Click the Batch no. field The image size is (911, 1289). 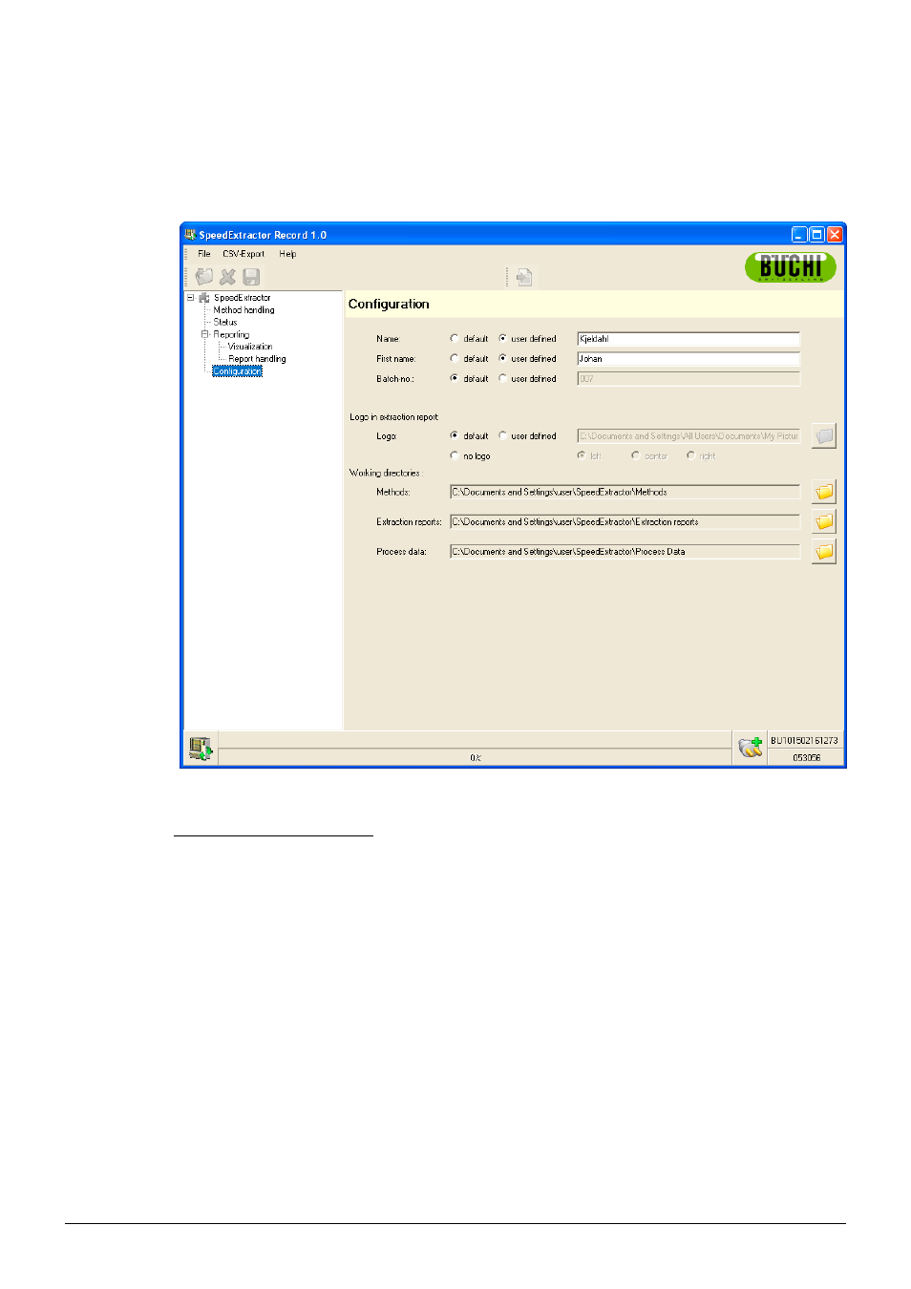click(x=689, y=379)
